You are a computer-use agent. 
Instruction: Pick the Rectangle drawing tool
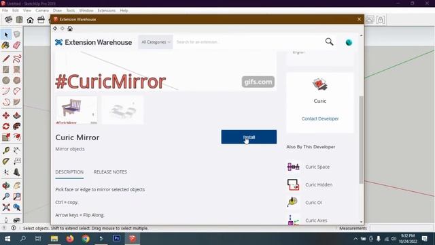pyautogui.click(x=6, y=69)
